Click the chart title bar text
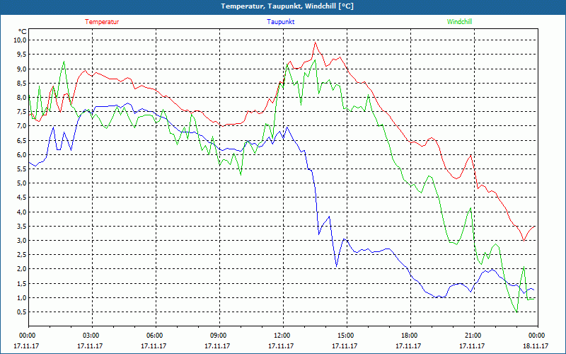The height and width of the screenshot is (354, 566). [287, 6]
